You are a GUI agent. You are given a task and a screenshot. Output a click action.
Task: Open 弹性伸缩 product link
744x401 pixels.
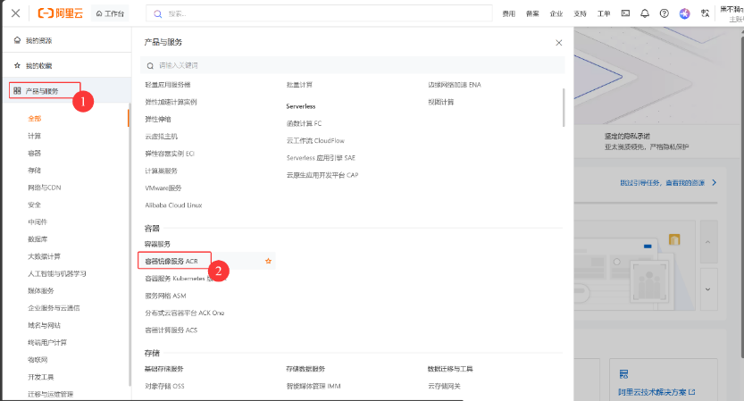coord(158,119)
